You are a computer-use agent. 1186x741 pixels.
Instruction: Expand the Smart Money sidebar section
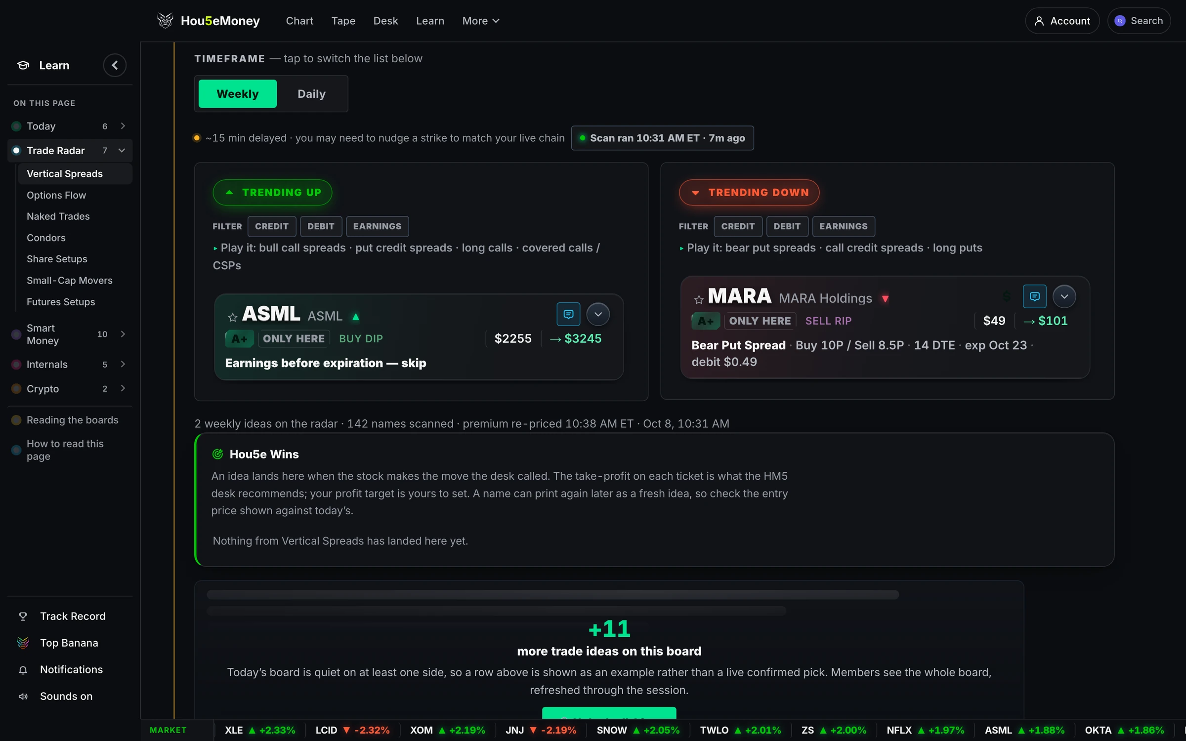(x=123, y=334)
